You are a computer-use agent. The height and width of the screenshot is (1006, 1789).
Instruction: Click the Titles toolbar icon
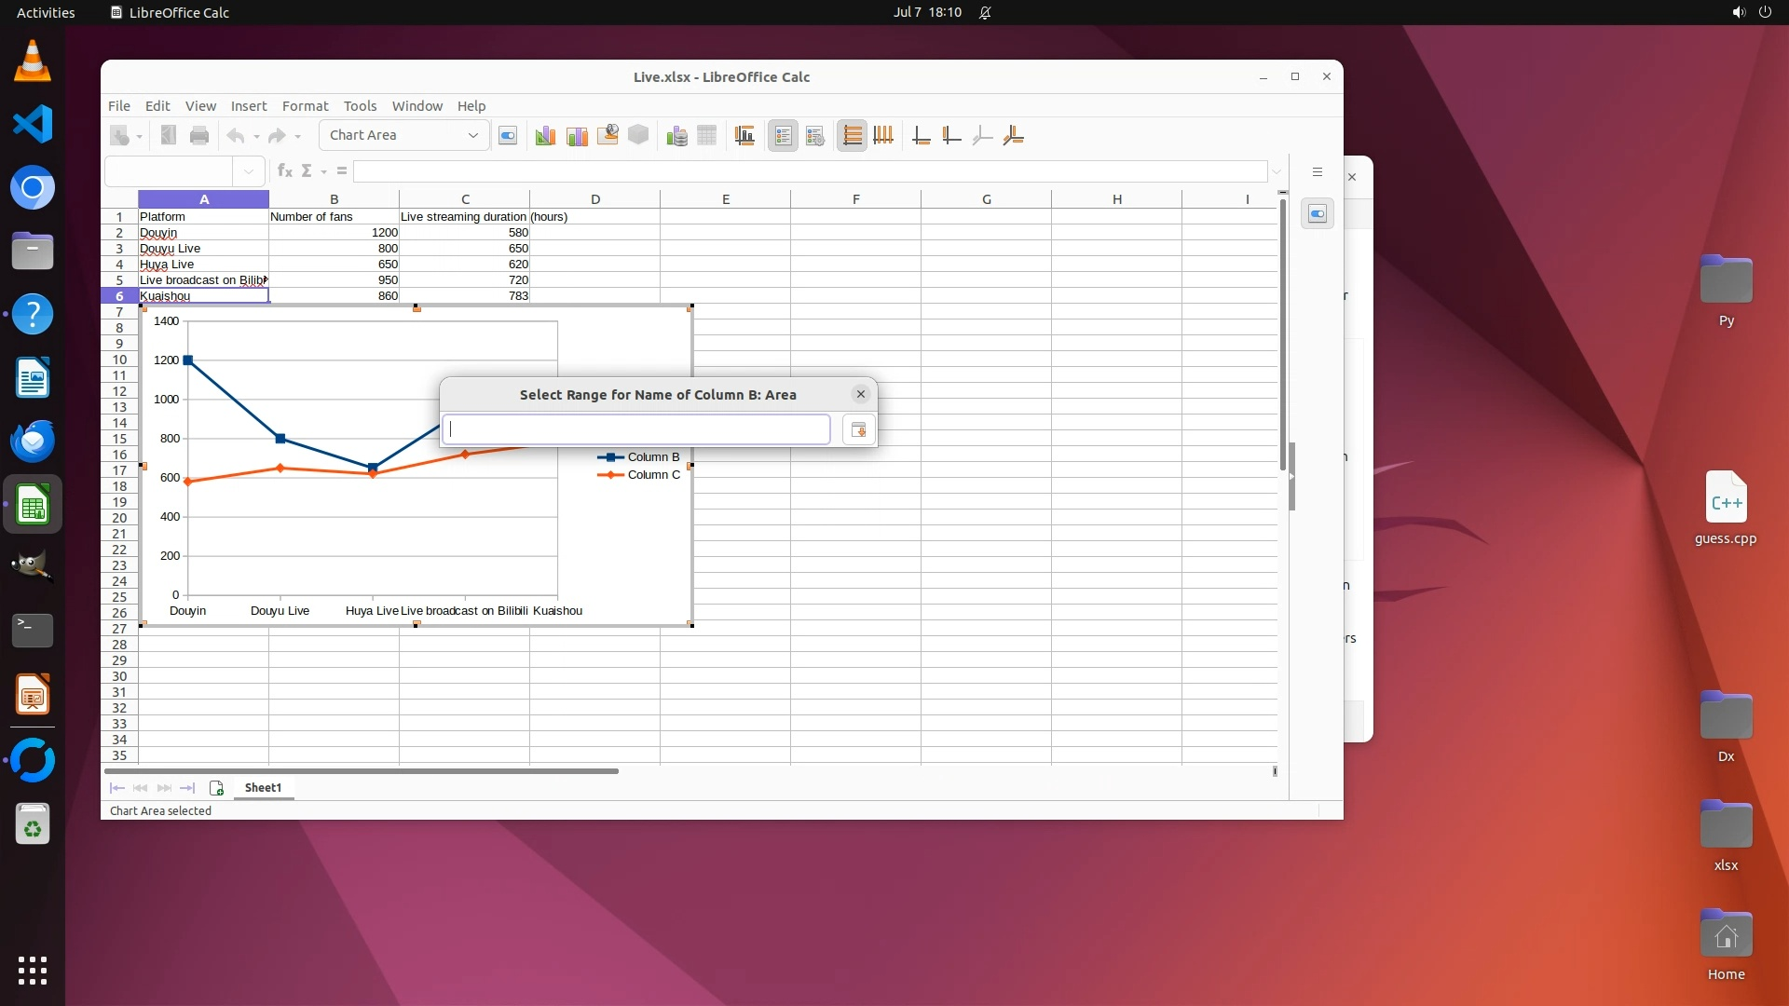click(744, 136)
